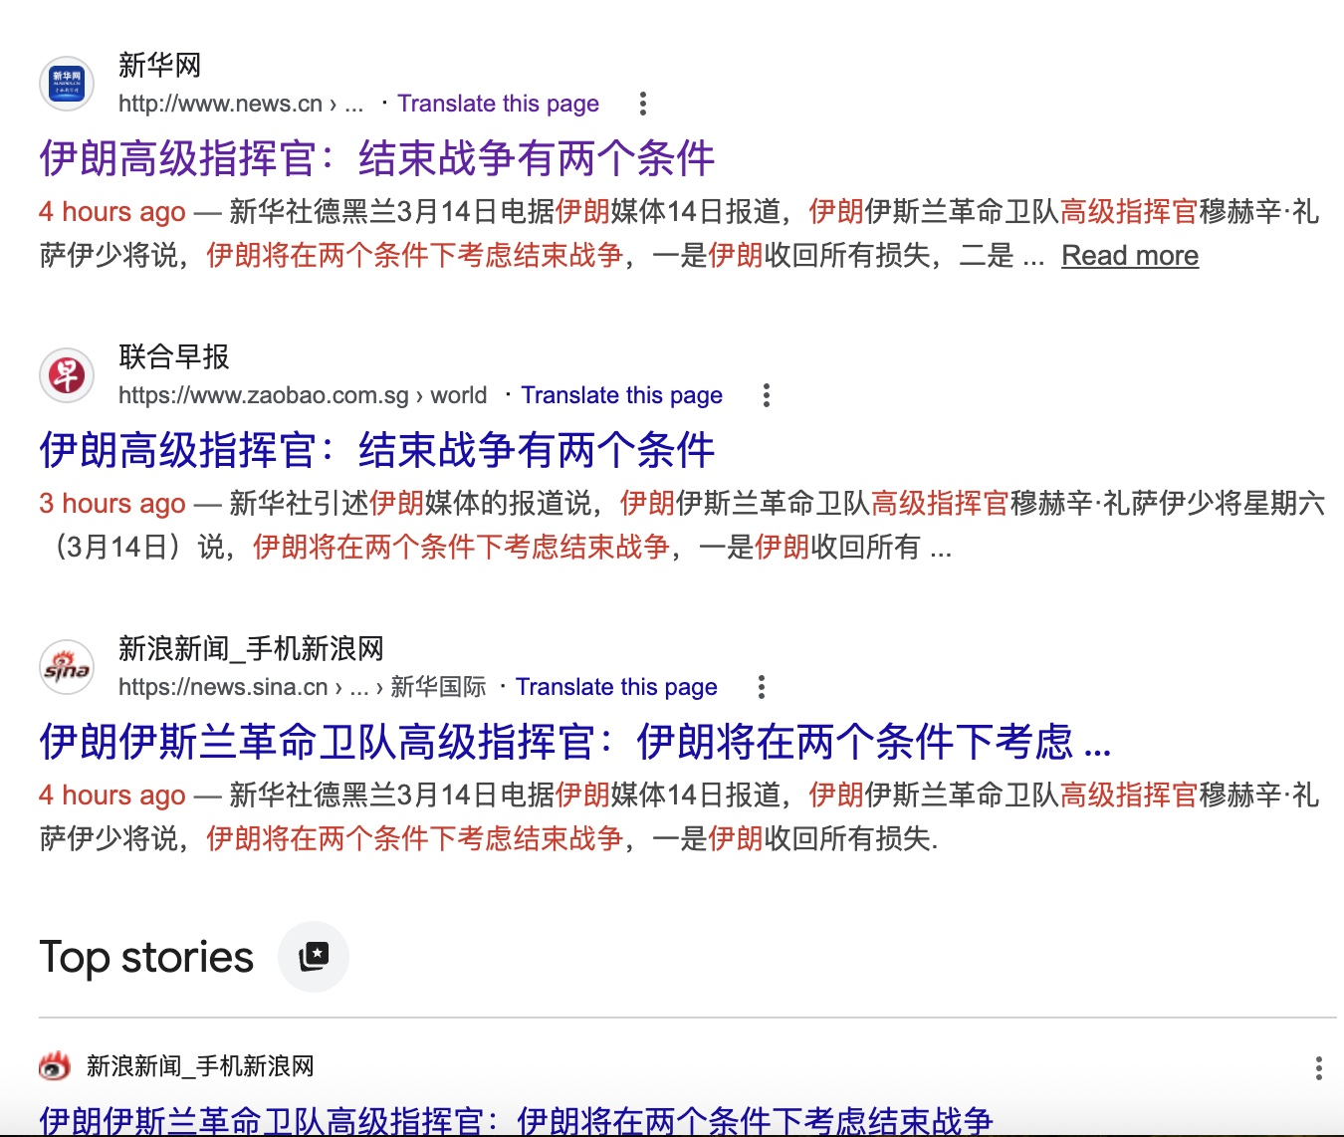Open the Xinhua article headline link

(376, 158)
